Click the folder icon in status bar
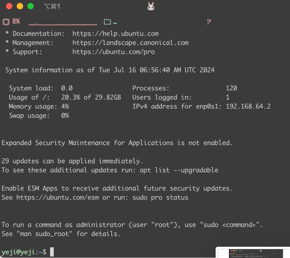Viewport: 290px width, 258px height. [107, 22]
